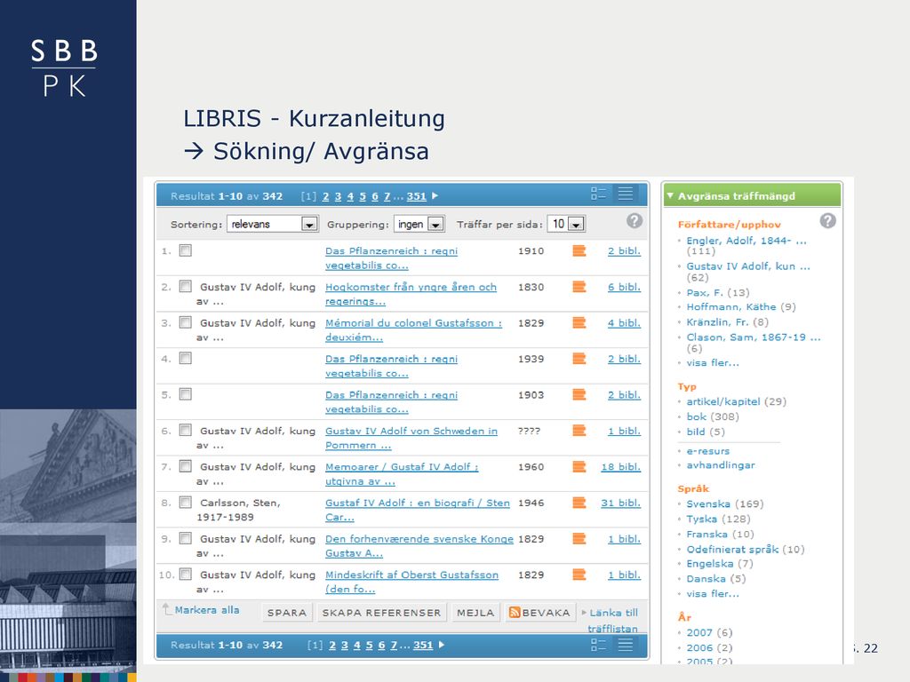Go to page 3 in bottom pagination
The height and width of the screenshot is (682, 910).
[x=344, y=645]
